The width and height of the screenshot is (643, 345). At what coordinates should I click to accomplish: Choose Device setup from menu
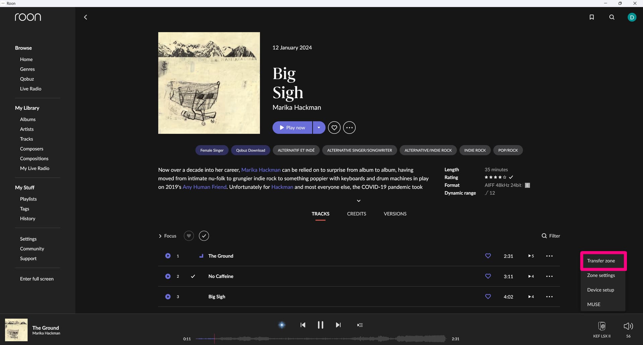click(x=600, y=290)
